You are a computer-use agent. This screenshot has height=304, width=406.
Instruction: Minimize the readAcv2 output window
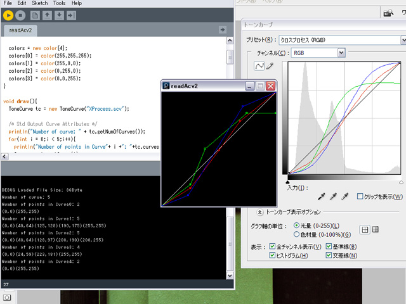coord(249,86)
